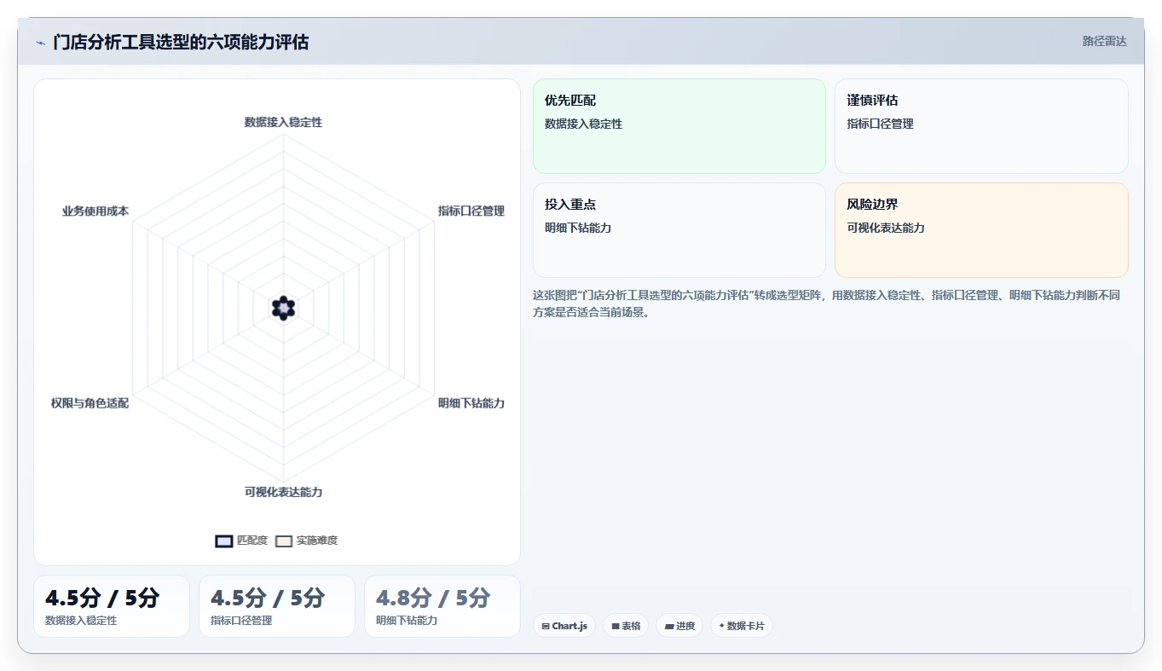This screenshot has width=1162, height=671.
Task: Click the 明细下钻能力 axis label on the radar
Action: point(471,402)
